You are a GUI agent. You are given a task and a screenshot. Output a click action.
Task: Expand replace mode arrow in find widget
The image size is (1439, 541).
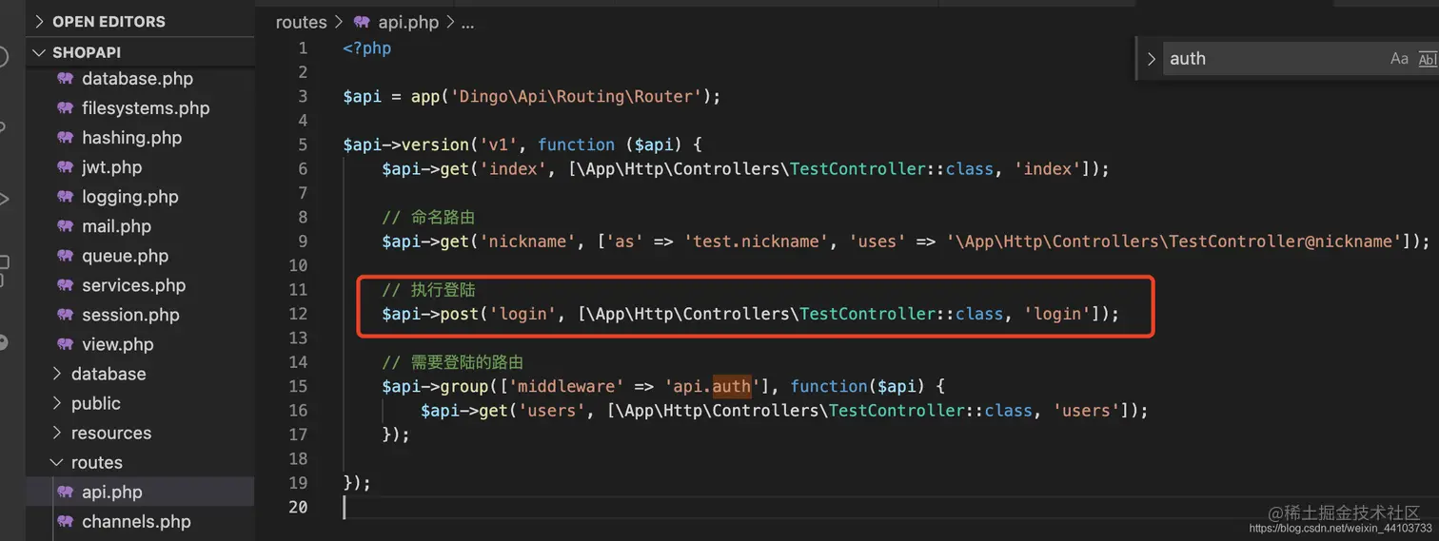[1151, 59]
